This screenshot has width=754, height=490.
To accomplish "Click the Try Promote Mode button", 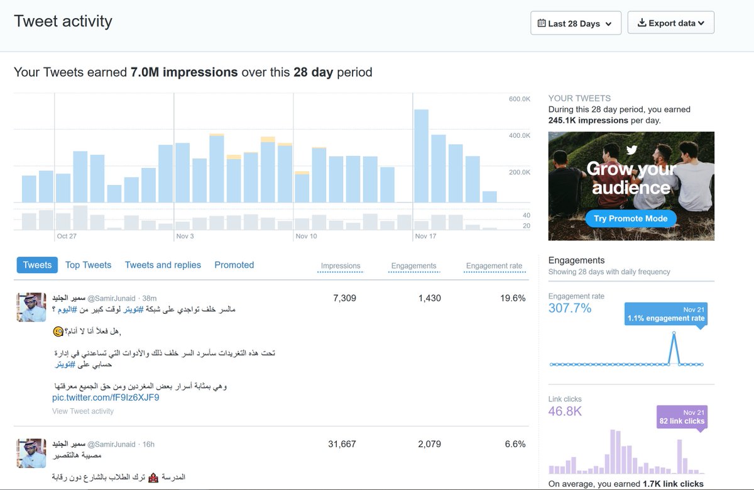I will pos(630,218).
